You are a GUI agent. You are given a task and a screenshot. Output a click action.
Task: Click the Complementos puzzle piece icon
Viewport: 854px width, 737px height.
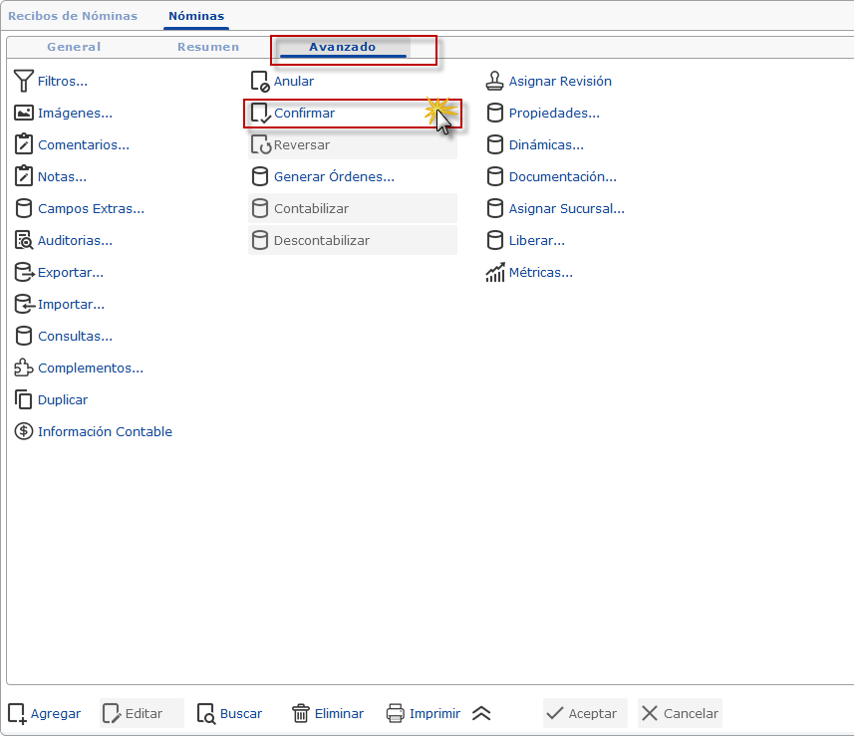(x=24, y=368)
